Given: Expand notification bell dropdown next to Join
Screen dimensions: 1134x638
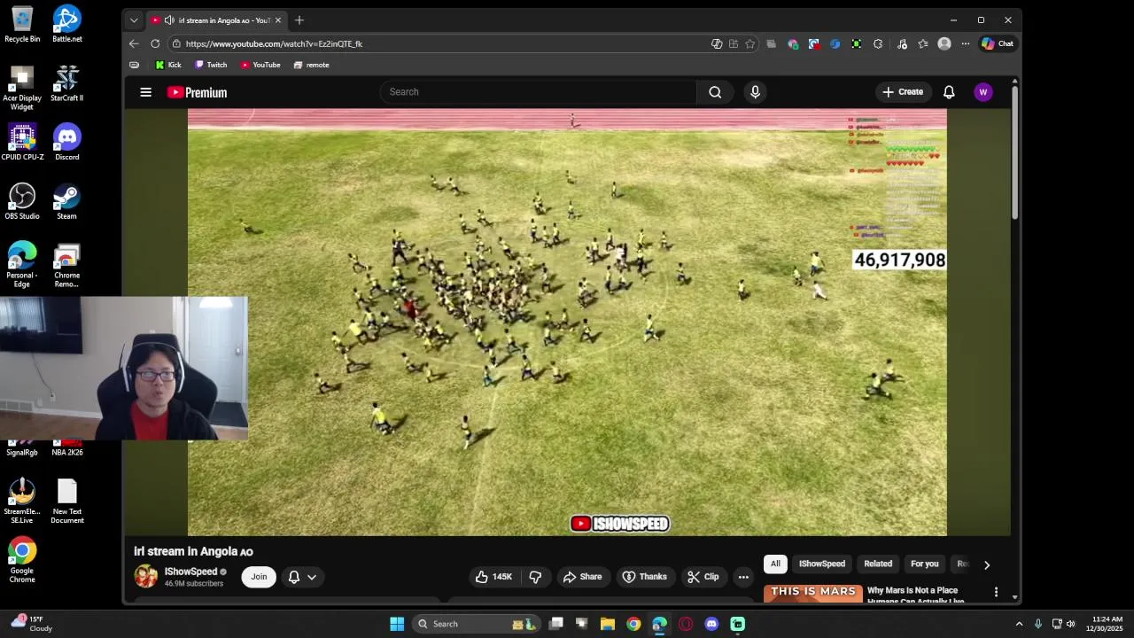Looking at the screenshot, I should coord(311,577).
